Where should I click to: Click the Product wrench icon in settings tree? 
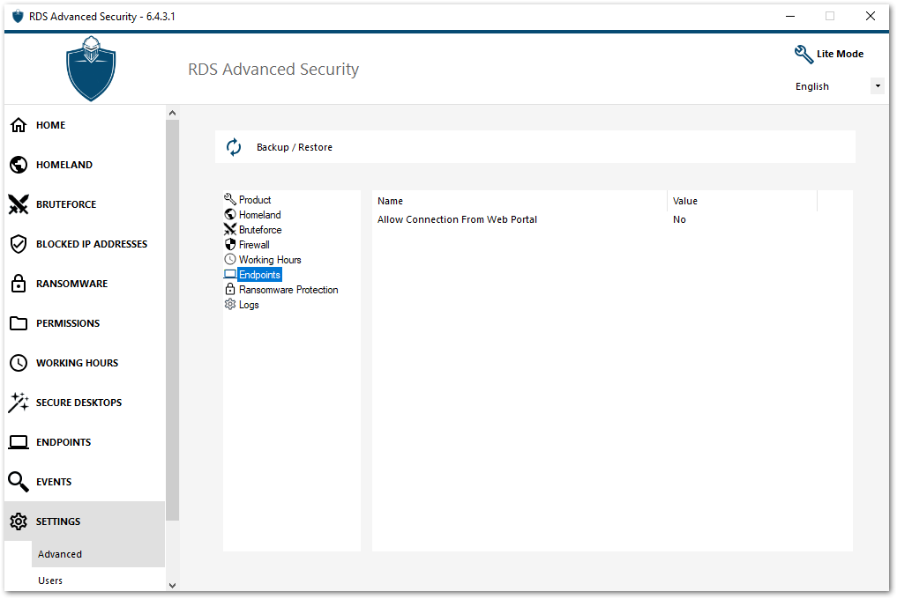[230, 199]
